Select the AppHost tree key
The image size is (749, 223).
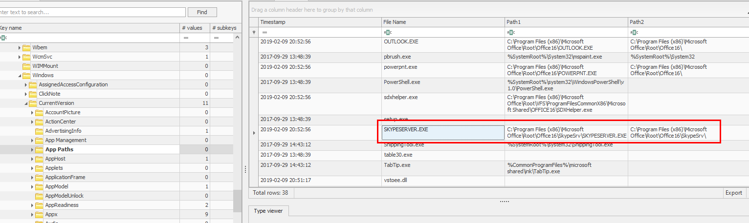click(55, 159)
